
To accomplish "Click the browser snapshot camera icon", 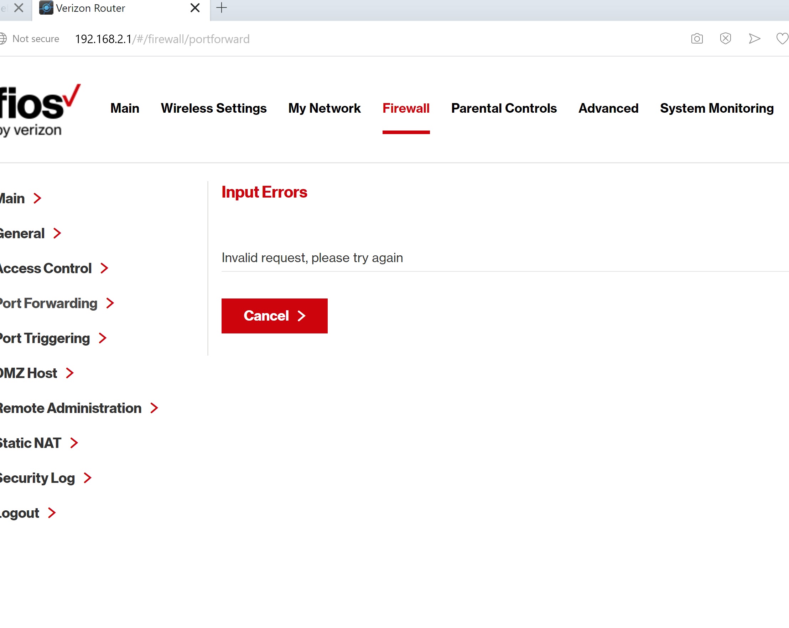I will (x=697, y=39).
